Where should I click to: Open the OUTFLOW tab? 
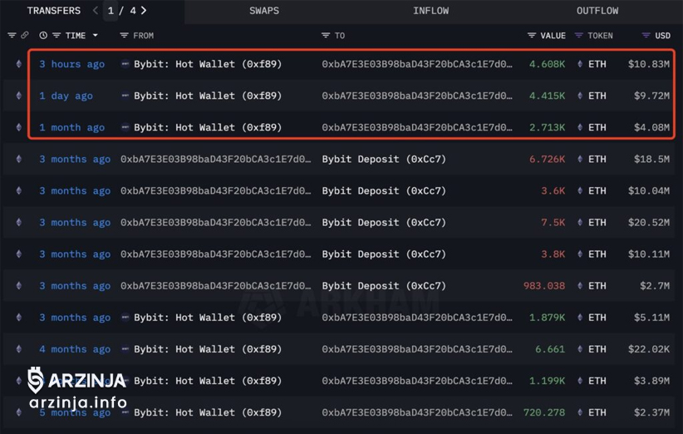tap(597, 11)
